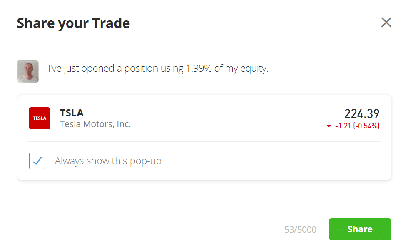This screenshot has width=408, height=249.
Task: Click the 53/5000 character counter
Action: click(x=300, y=229)
